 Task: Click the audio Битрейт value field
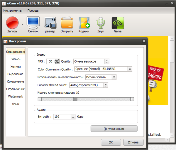62,117
